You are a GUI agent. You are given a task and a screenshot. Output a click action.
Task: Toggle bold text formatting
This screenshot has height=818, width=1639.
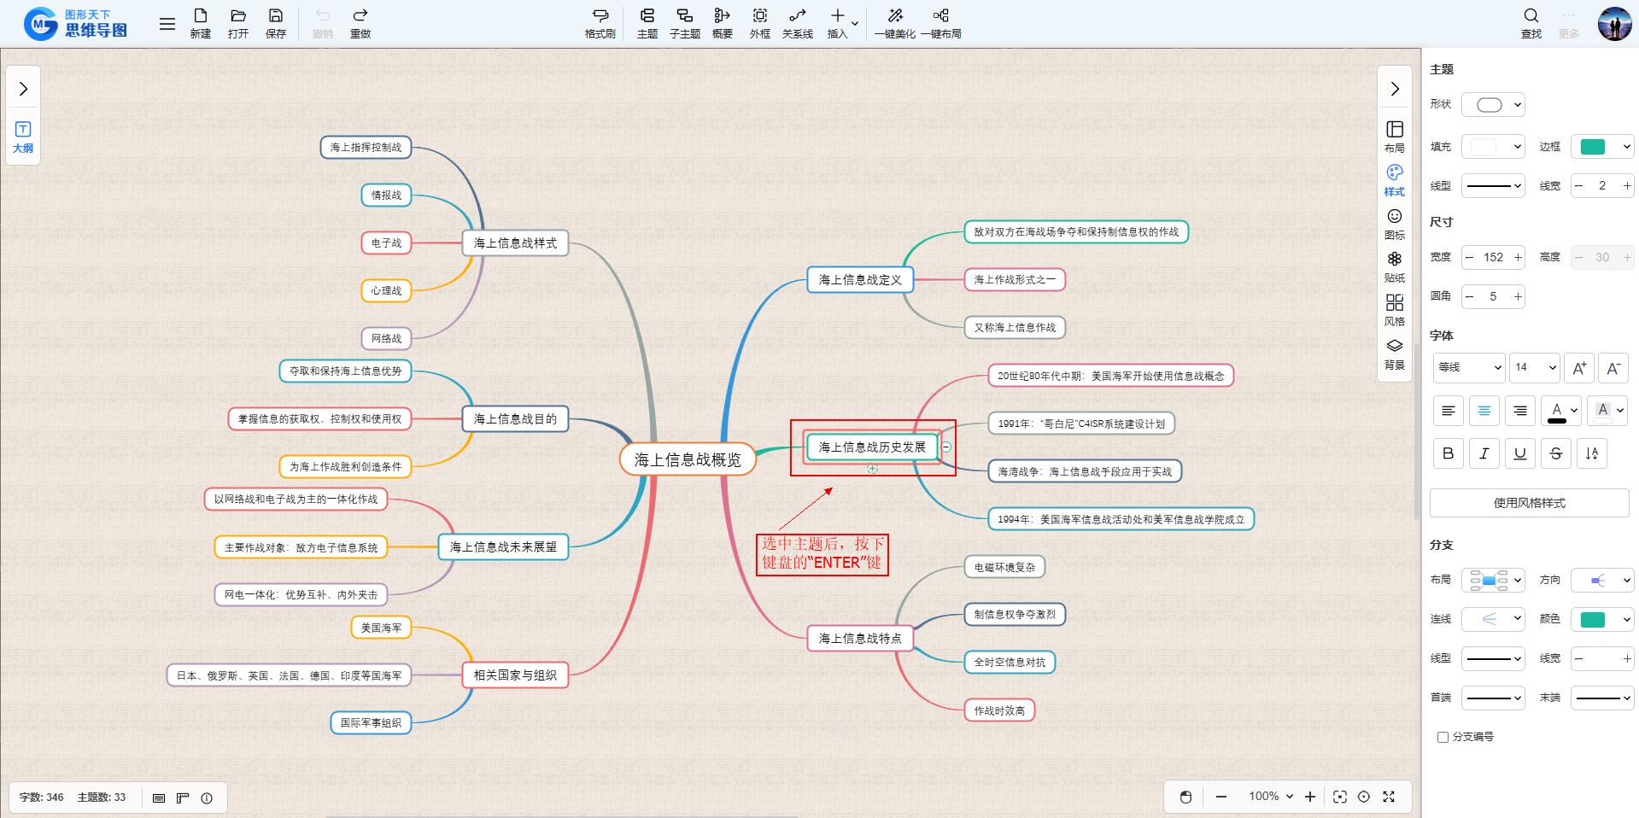1448,453
